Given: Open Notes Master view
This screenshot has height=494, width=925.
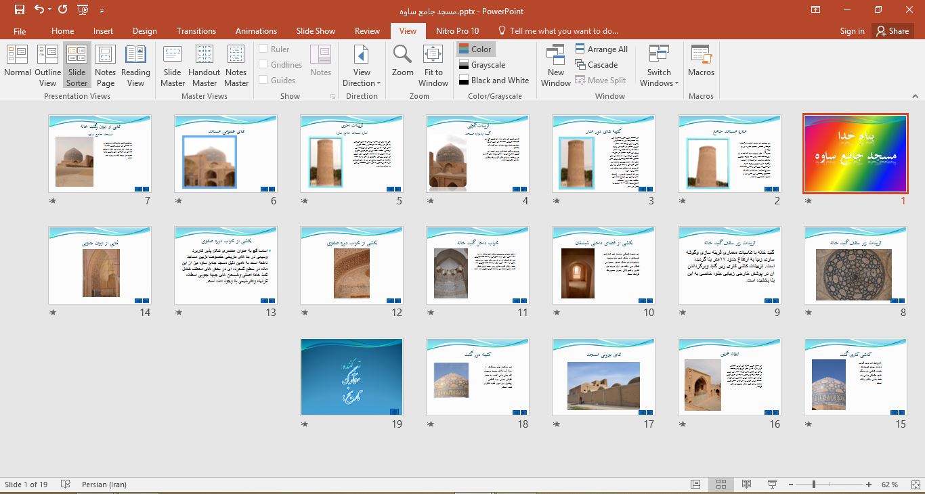Looking at the screenshot, I should pos(236,66).
